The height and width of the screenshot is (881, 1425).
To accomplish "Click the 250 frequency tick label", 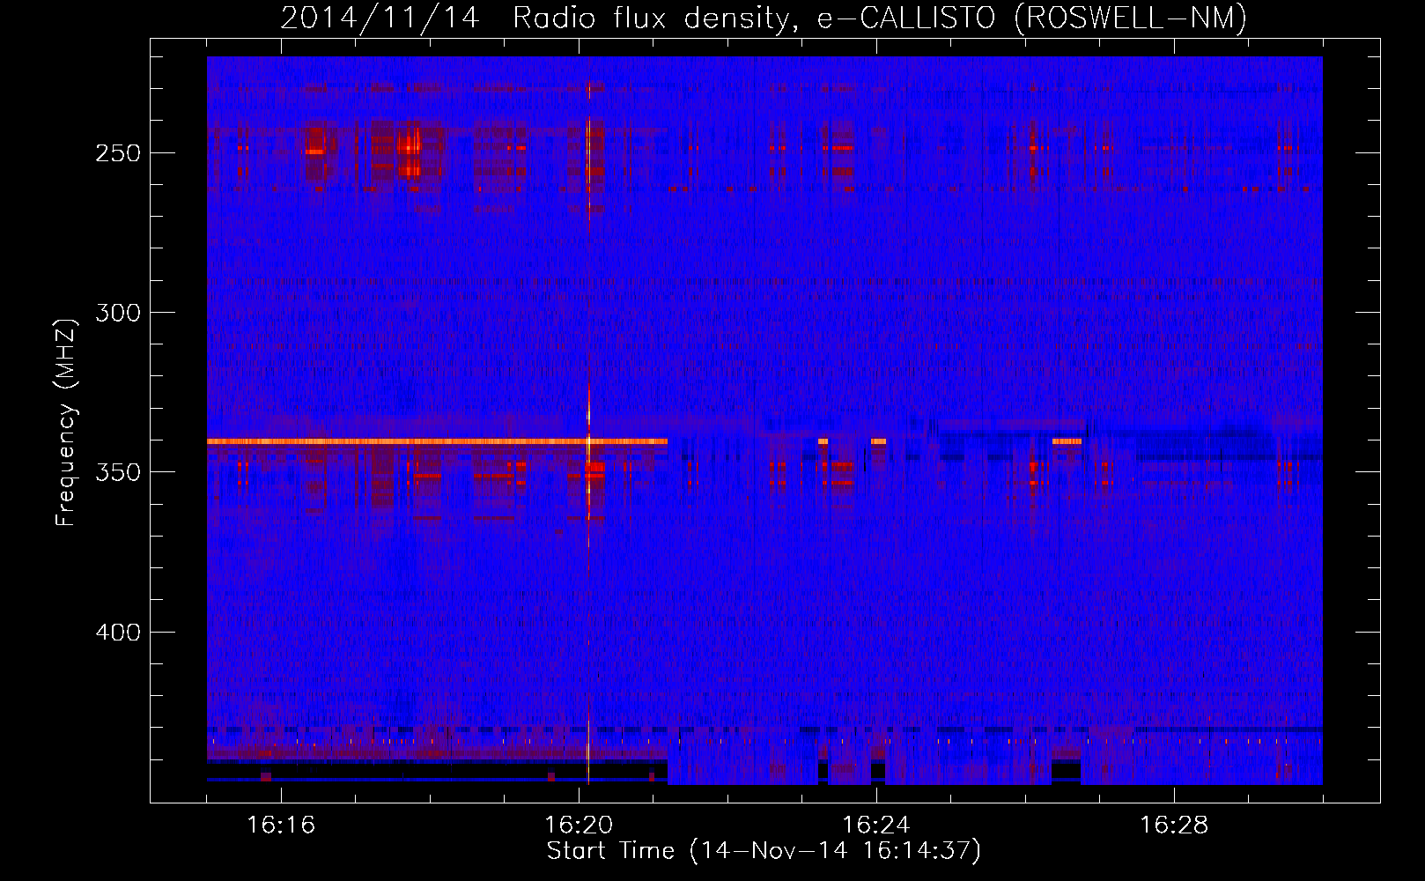I will click(x=118, y=152).
